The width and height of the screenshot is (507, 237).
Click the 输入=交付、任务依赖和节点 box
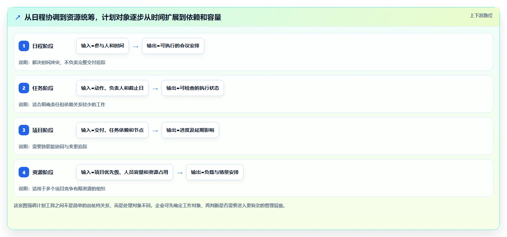112,130
